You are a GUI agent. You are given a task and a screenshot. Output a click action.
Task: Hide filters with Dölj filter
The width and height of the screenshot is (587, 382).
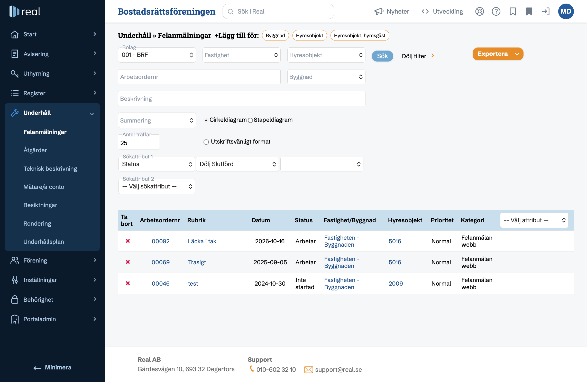click(418, 56)
